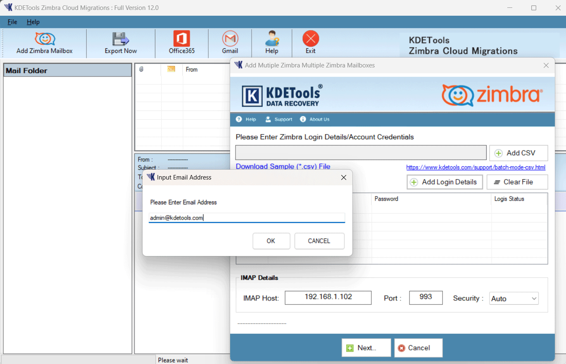Click the attachment paperclip column header
This screenshot has width=566, height=364.
[x=141, y=69]
